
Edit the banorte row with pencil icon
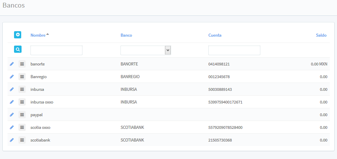pos(12,64)
